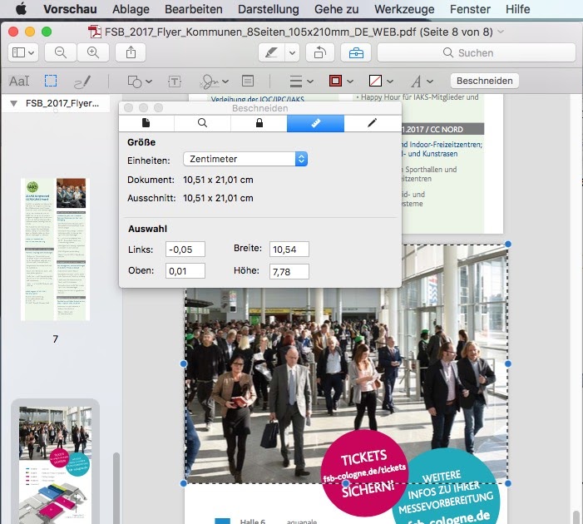Select the highlight marker tool

pos(272,52)
